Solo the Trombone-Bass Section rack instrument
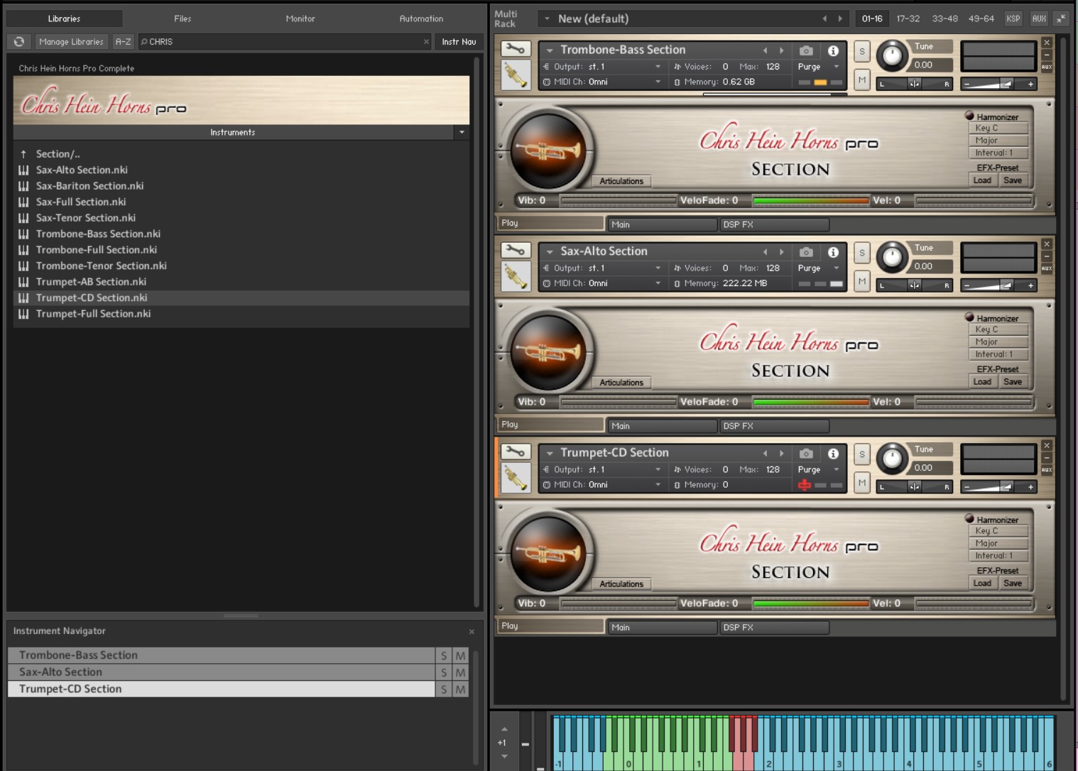The width and height of the screenshot is (1078, 771). tap(862, 51)
